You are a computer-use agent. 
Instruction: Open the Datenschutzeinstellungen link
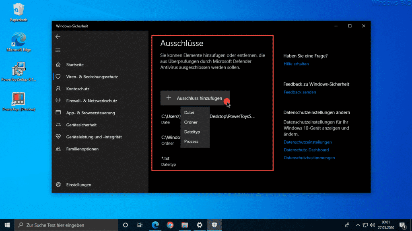(307, 142)
